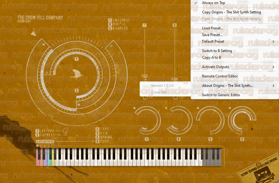Viewport: 279px width, 183px height.
Task: Click the large triangle pointer above the big dial
Action: pos(34,33)
